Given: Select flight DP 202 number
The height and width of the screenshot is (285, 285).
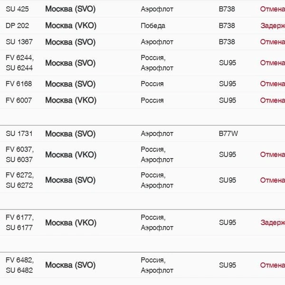Looking at the screenshot, I should pos(17,26).
